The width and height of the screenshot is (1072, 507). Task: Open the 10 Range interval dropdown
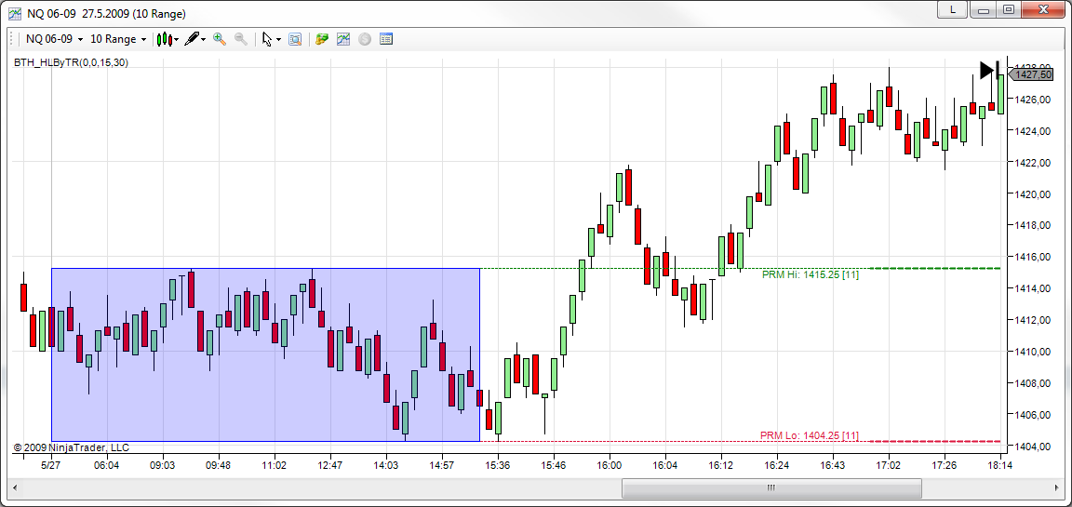[118, 40]
